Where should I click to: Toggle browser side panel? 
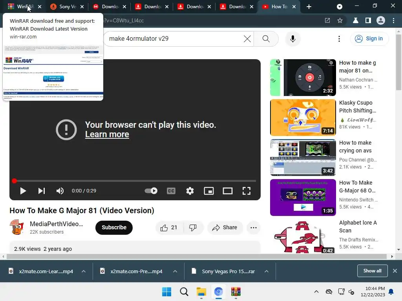368,20
